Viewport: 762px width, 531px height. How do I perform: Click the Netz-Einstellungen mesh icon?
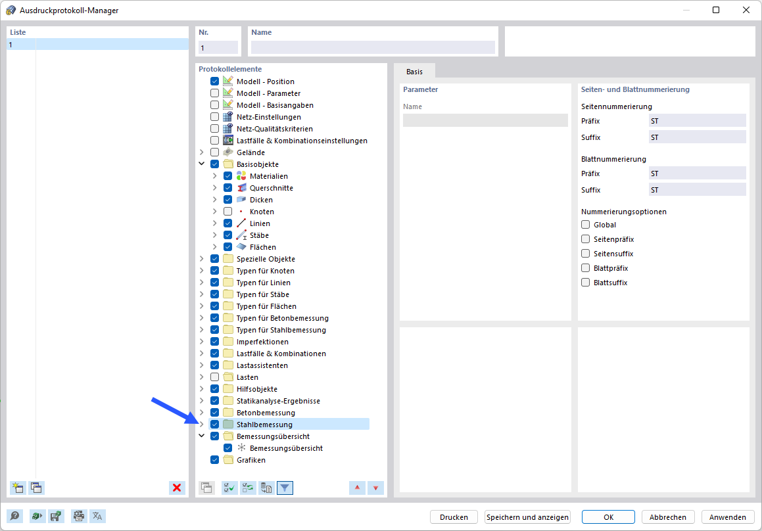point(228,116)
